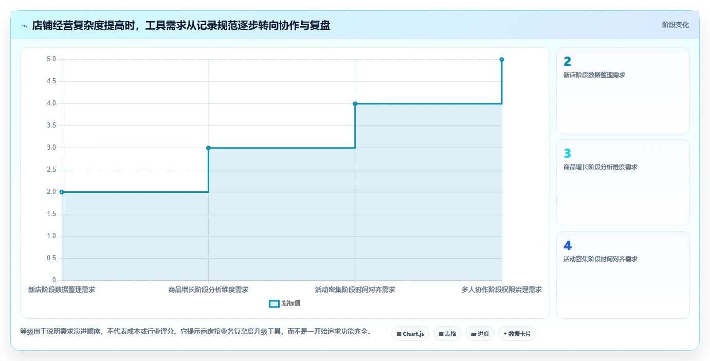The image size is (710, 361).
Task: Click the data point at value 4.0
Action: tap(355, 103)
